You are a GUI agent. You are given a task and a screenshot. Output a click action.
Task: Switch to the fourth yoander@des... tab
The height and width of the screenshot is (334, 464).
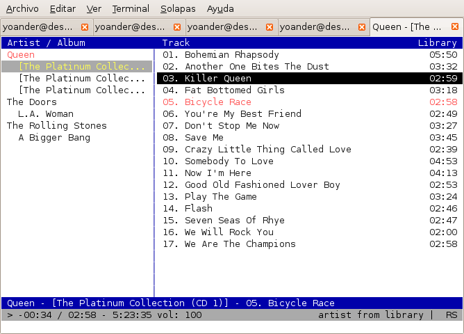pos(323,27)
